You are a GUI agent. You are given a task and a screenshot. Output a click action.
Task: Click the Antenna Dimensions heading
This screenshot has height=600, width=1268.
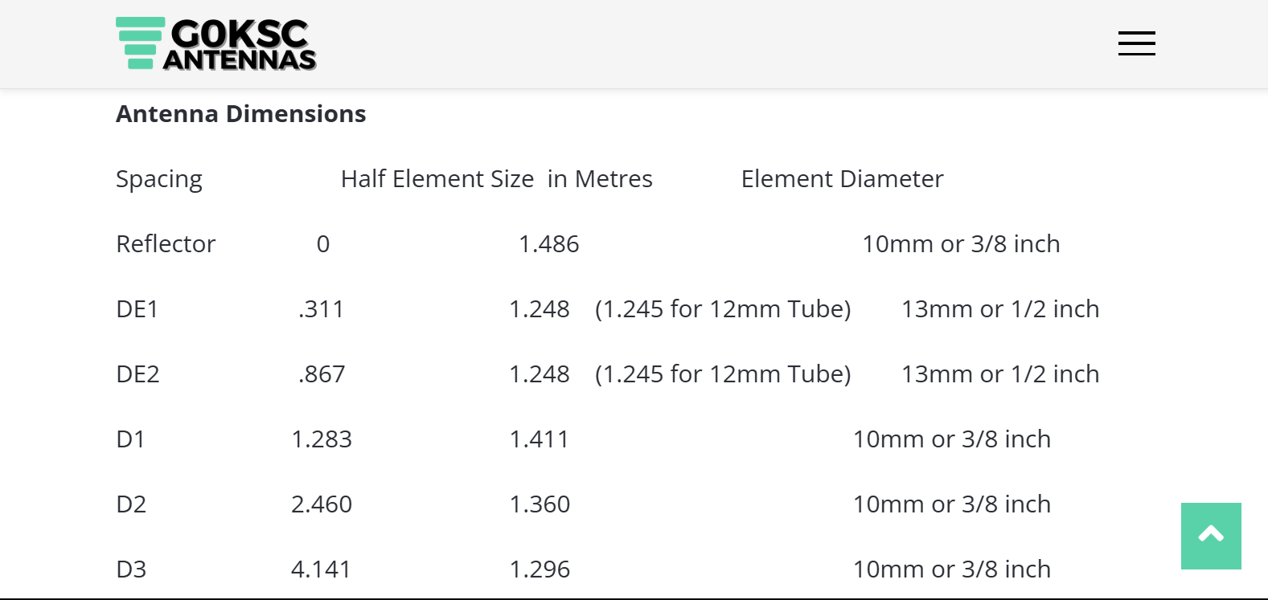pyautogui.click(x=240, y=114)
